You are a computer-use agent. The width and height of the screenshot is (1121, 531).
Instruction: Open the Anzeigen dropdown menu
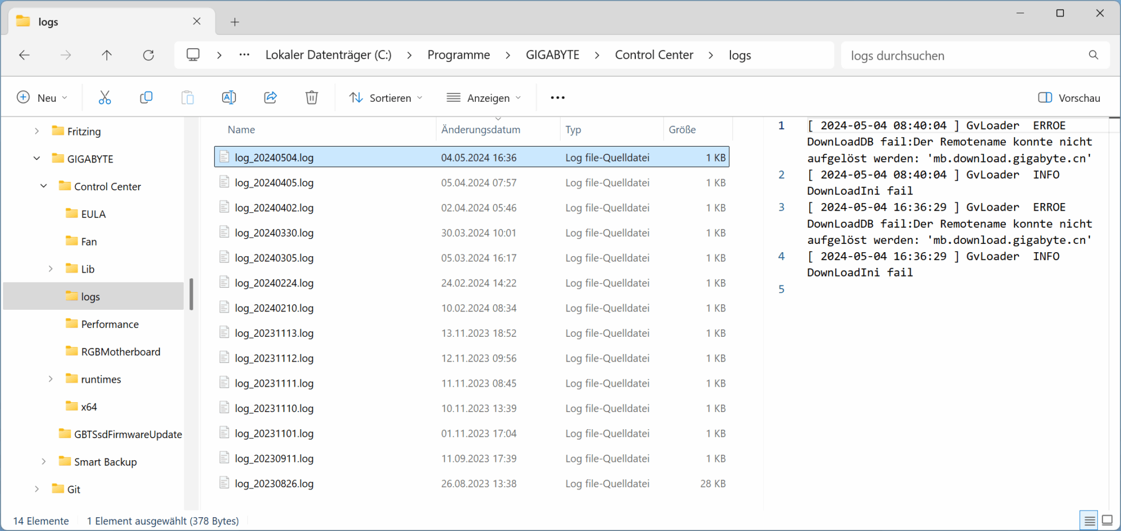[x=484, y=98]
